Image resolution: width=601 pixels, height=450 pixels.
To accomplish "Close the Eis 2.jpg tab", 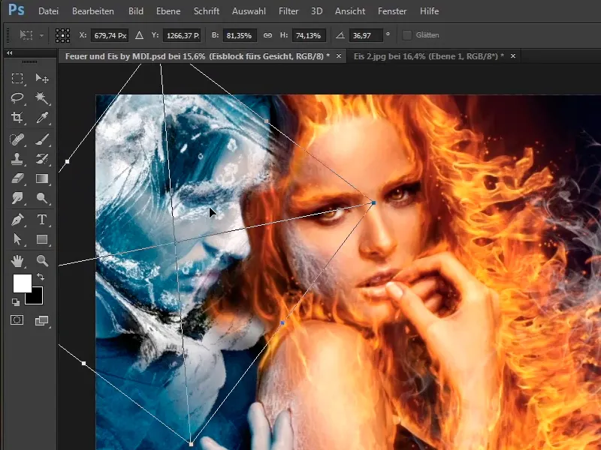I will pyautogui.click(x=513, y=55).
